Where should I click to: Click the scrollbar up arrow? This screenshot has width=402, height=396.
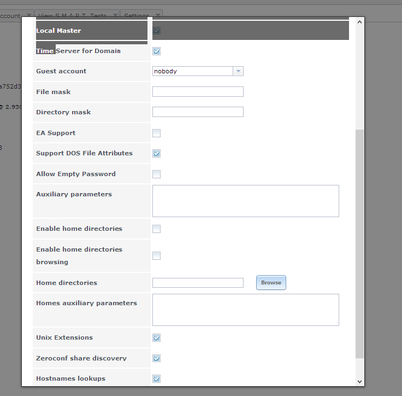[359, 22]
